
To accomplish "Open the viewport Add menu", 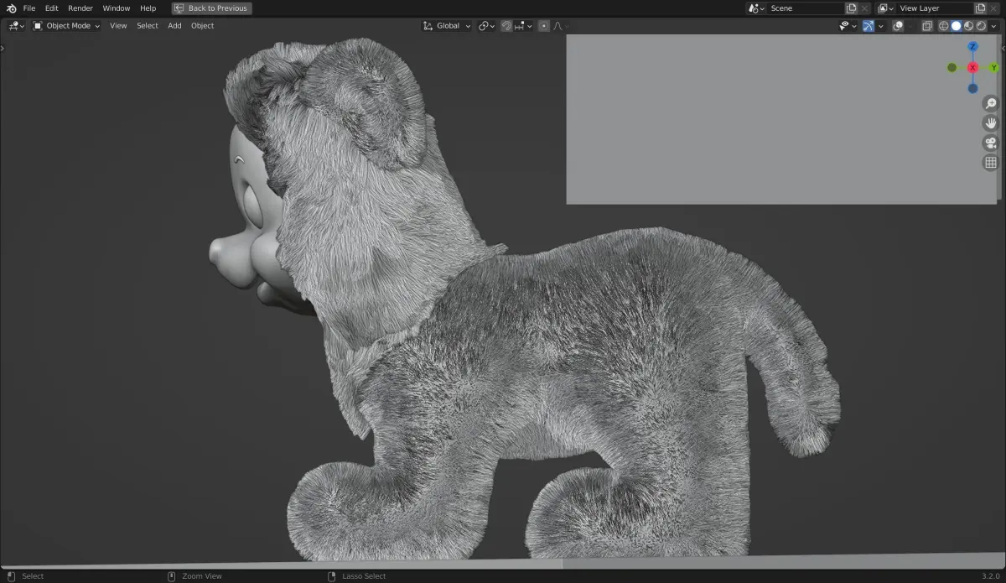I will (174, 26).
